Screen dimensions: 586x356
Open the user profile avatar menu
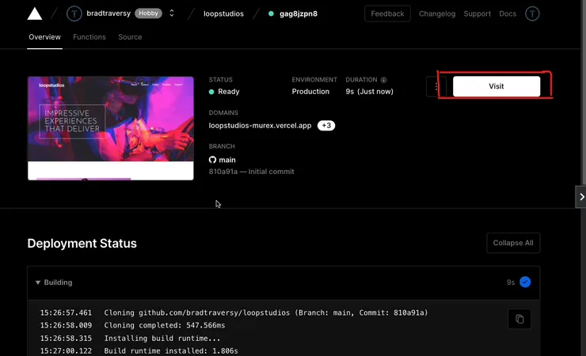pos(532,13)
